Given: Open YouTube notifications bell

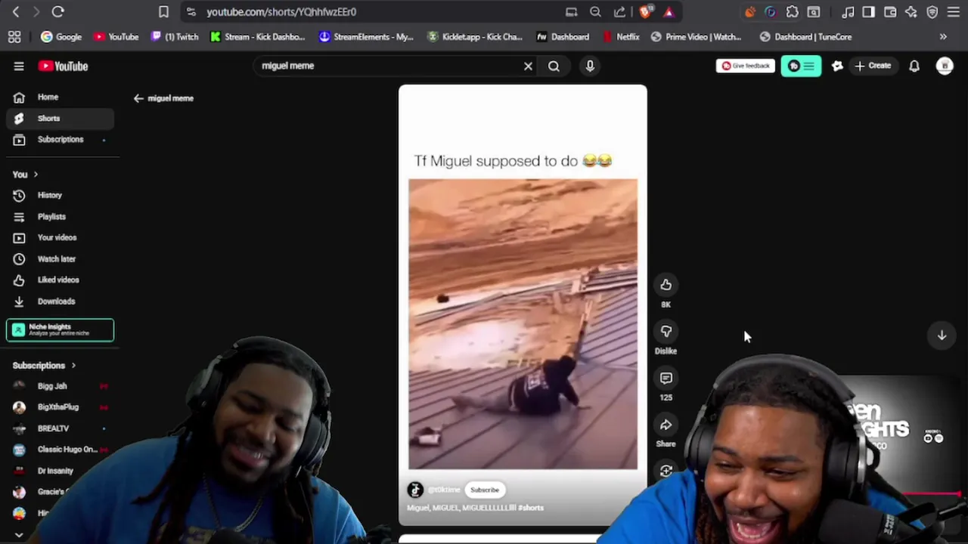Looking at the screenshot, I should tap(914, 66).
